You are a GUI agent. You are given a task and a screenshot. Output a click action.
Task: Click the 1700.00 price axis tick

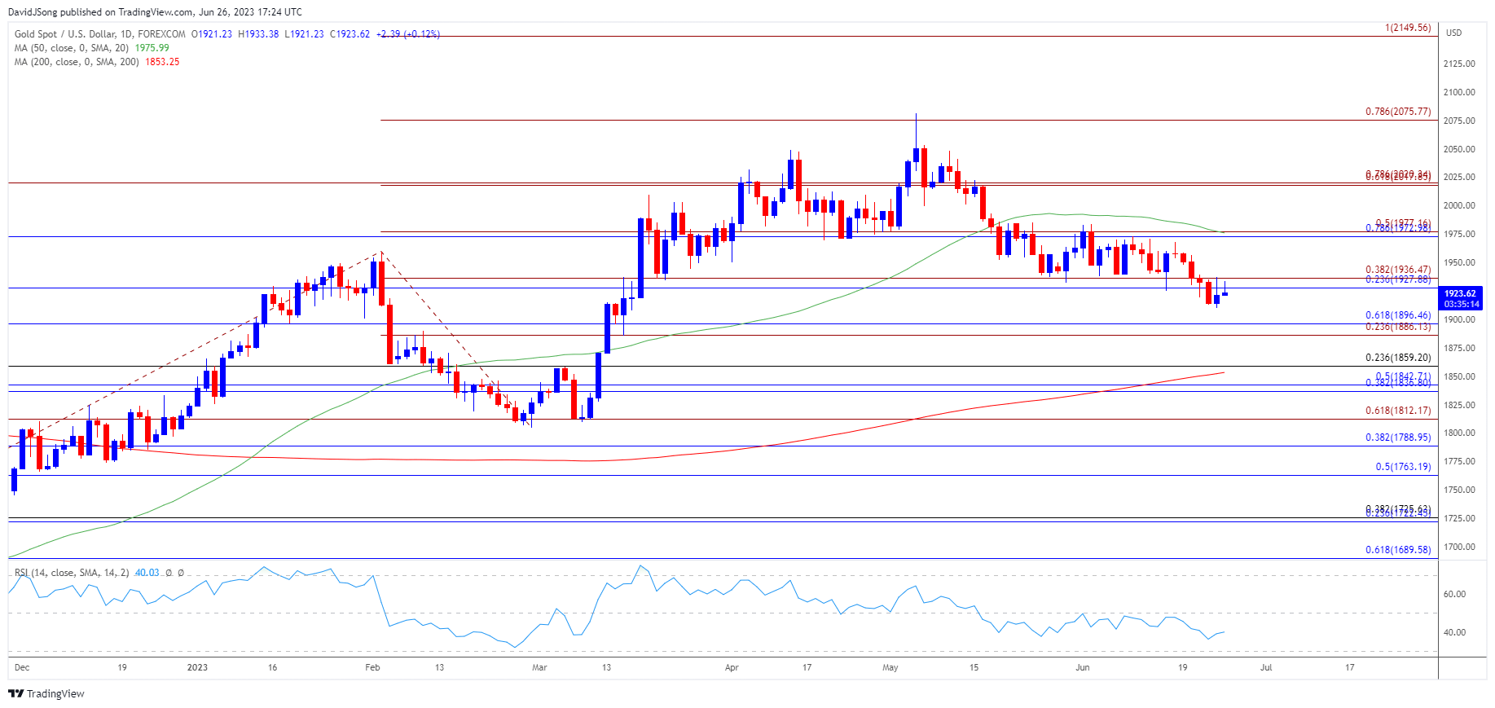tap(1459, 547)
